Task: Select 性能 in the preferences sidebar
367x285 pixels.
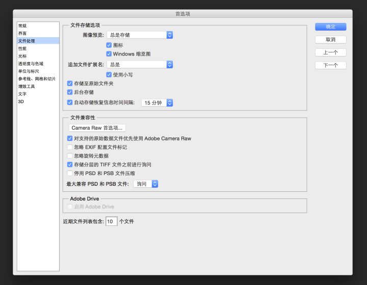Action: click(x=23, y=48)
